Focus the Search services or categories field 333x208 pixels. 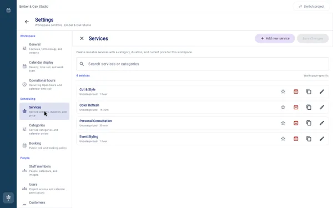pyautogui.click(x=203, y=64)
